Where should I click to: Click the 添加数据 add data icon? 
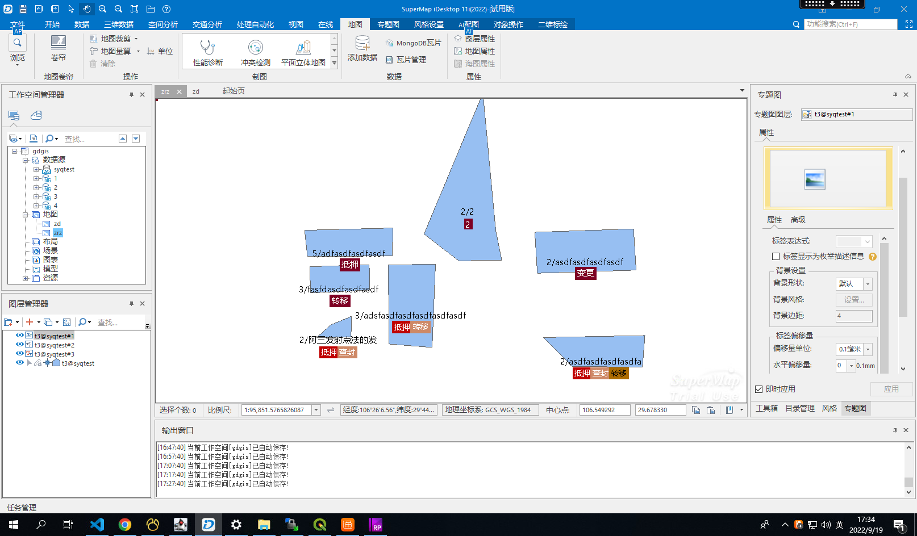tap(362, 48)
